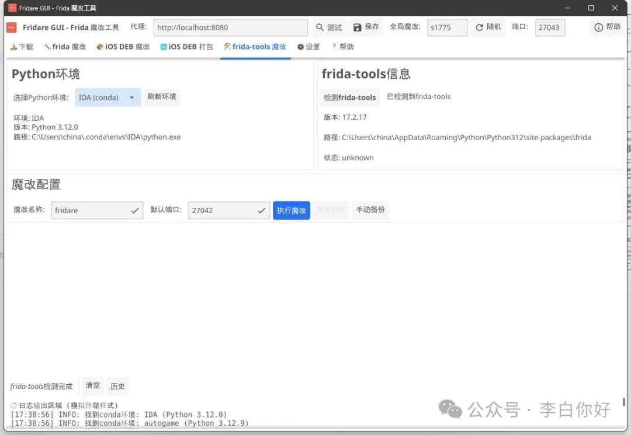Click the 保存 save button

tap(366, 27)
